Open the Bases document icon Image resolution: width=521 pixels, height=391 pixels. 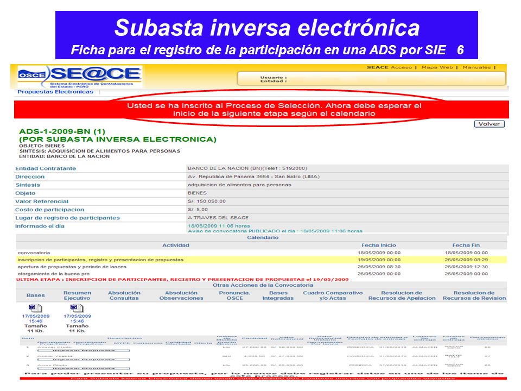[x=35, y=308]
